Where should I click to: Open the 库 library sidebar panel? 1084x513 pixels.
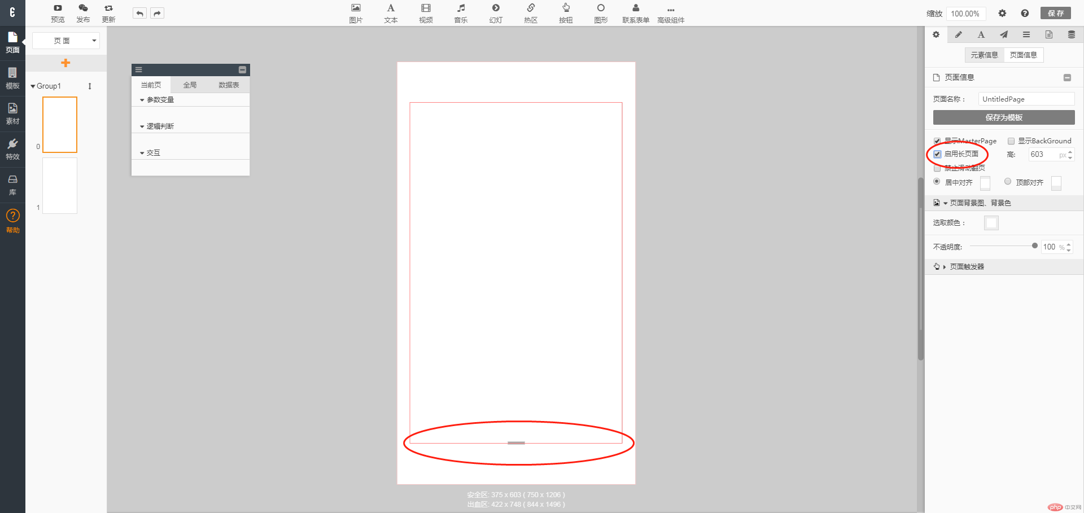point(12,185)
